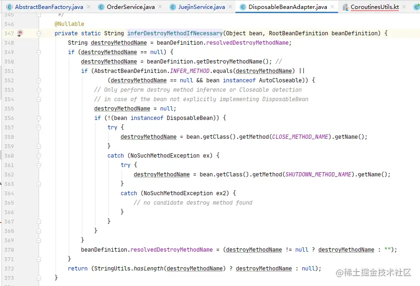
Task: Toggle the fold end marker at line 367
Action: [x=39, y=222]
